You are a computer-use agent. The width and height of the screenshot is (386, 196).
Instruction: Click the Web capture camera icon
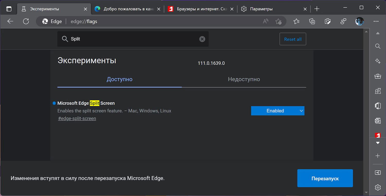point(328,21)
